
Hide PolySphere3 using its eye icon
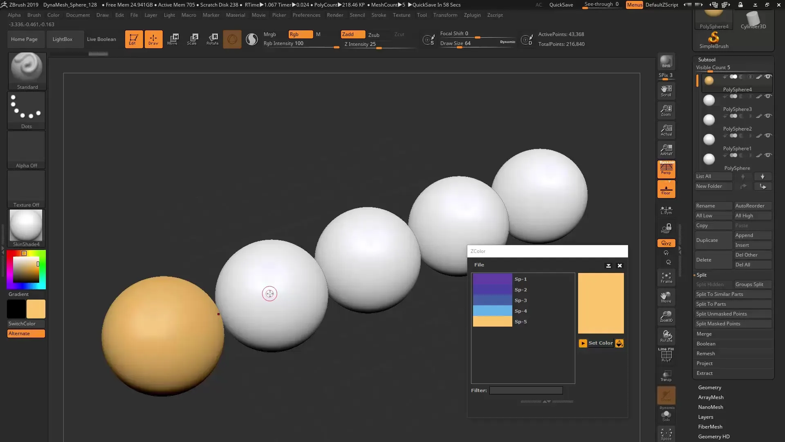coord(768,96)
